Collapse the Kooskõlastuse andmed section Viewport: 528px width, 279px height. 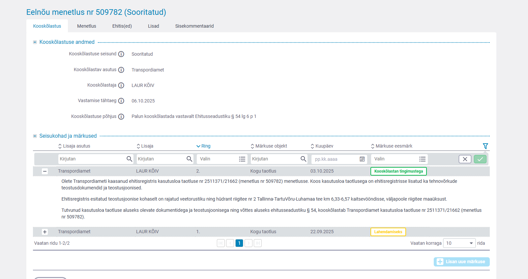click(x=35, y=42)
